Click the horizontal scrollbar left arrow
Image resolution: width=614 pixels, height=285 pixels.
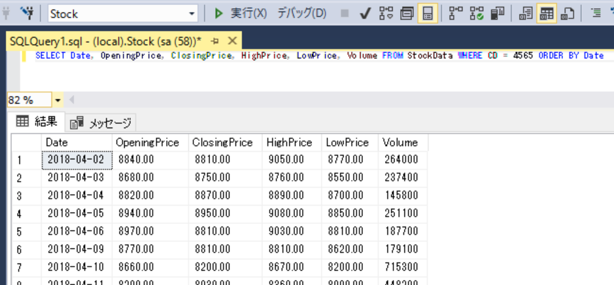tap(72, 100)
